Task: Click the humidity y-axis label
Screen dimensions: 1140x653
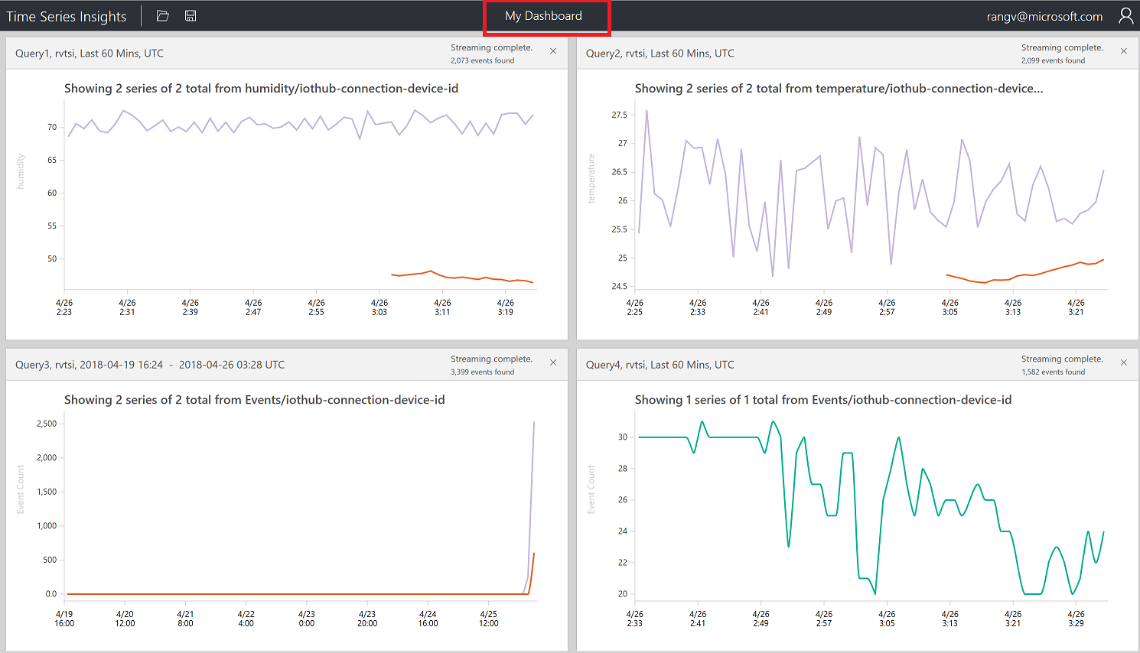Action: pos(21,171)
